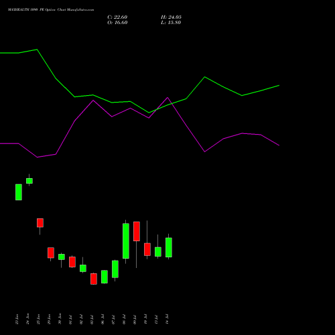Select the 14 Jul date label
The height and width of the screenshot is (335, 335).
pos(167,319)
